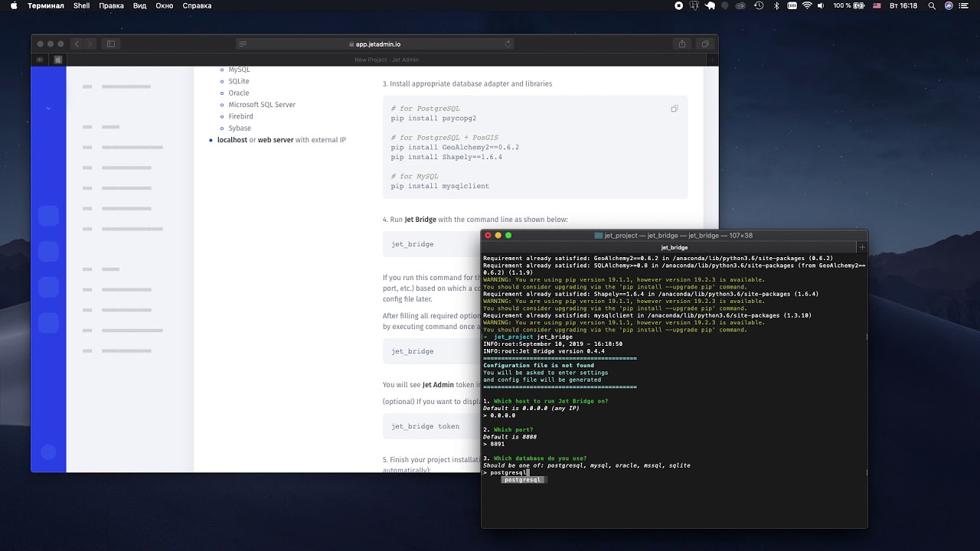
Task: Click the Reader view icon in address bar
Action: 243,44
